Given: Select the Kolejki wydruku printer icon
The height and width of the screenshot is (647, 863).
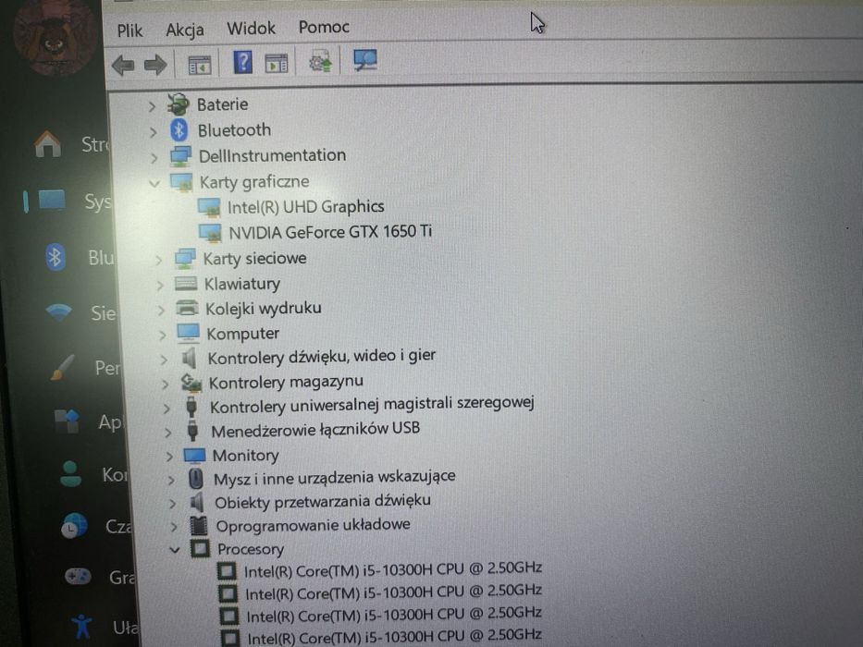Looking at the screenshot, I should click(187, 308).
